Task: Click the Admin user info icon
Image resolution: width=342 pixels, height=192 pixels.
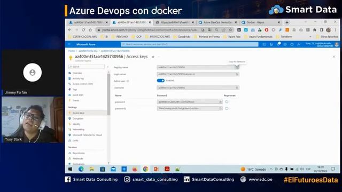Action: (128, 81)
